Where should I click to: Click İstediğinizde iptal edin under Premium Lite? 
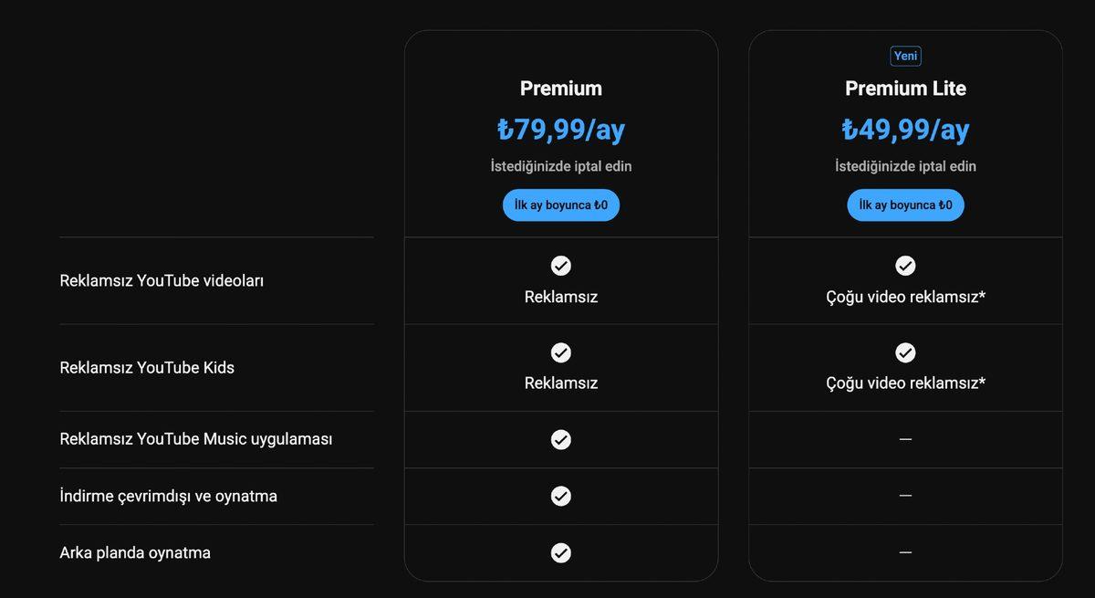(x=905, y=166)
